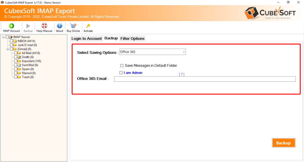
Task: Click the IMAP Account toolbar icon
Action: (12, 26)
